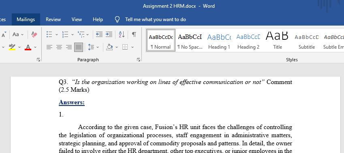Apply the Heading 2 style
This screenshot has width=344, height=153.
(x=248, y=41)
